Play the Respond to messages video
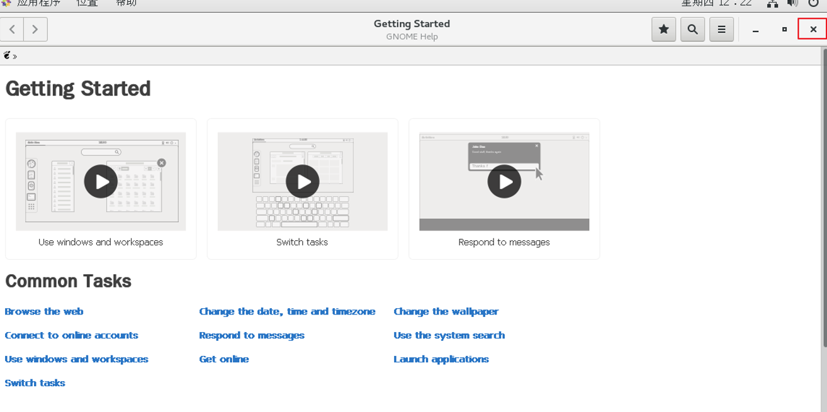 click(x=504, y=181)
